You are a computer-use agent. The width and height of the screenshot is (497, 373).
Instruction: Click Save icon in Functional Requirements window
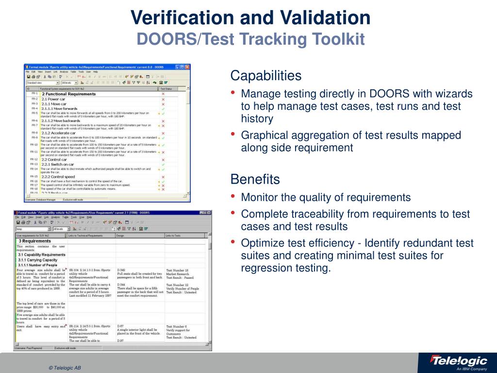point(29,77)
